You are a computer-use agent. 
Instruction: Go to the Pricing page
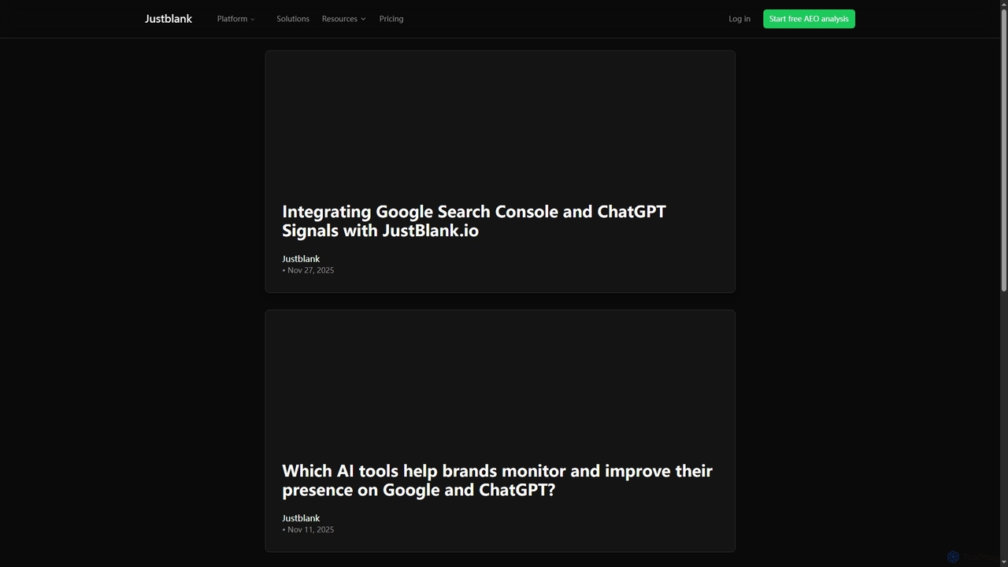(391, 19)
